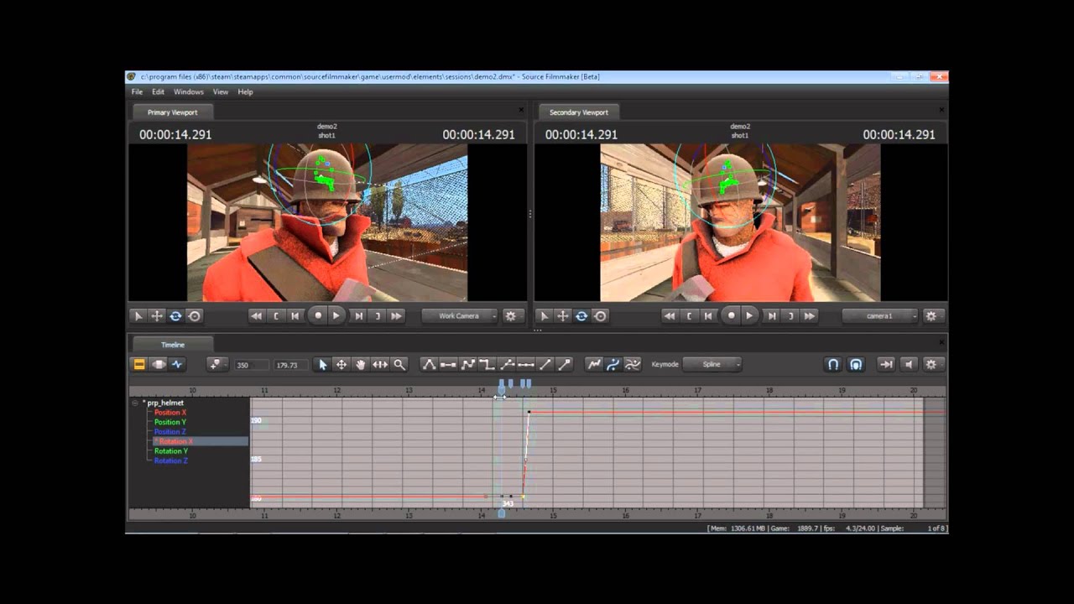Toggle the S-curve display icon

[613, 364]
